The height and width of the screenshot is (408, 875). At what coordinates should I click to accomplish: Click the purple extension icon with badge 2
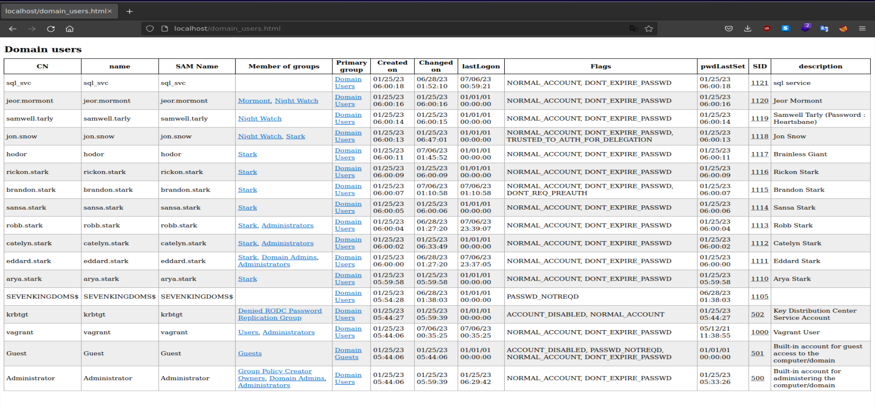[805, 28]
